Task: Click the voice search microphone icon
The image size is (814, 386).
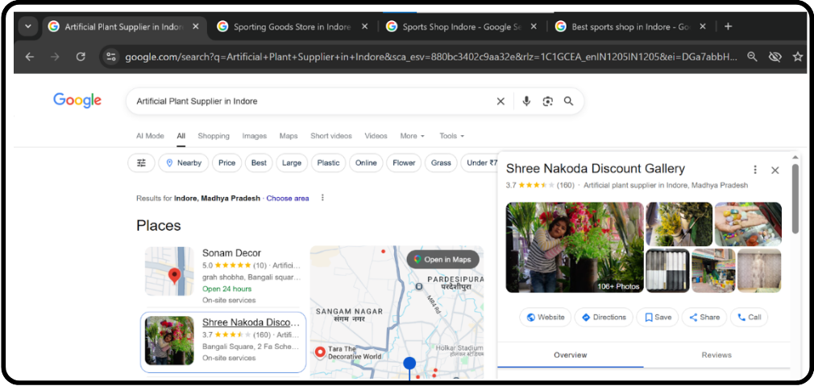Action: point(526,101)
